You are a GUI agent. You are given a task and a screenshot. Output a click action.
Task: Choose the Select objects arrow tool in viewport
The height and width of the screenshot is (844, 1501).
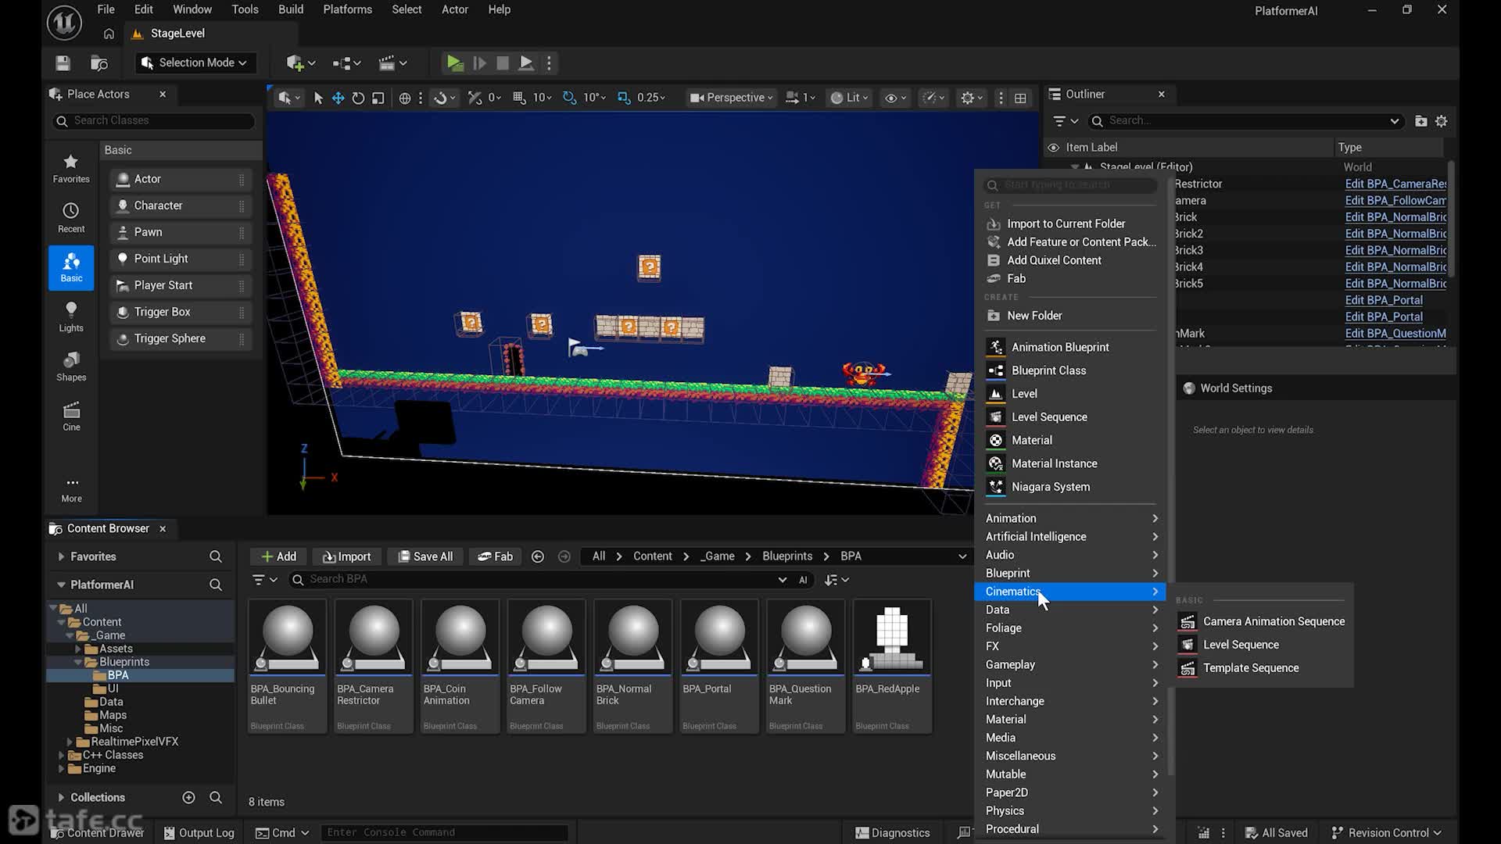(x=318, y=98)
